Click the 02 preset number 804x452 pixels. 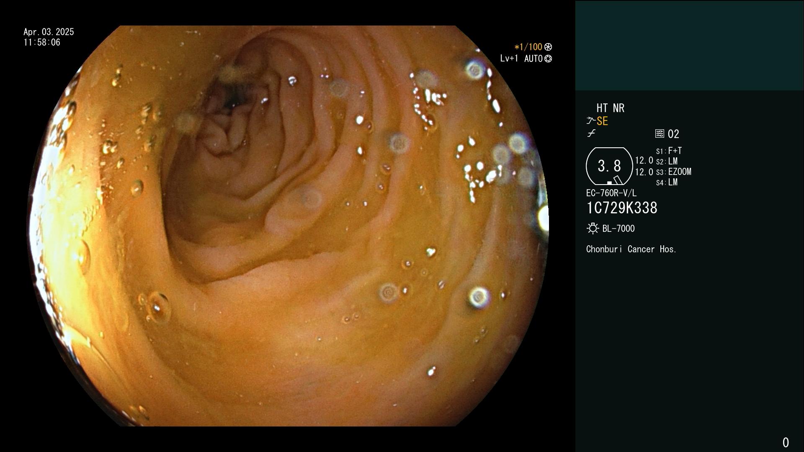[x=673, y=134]
